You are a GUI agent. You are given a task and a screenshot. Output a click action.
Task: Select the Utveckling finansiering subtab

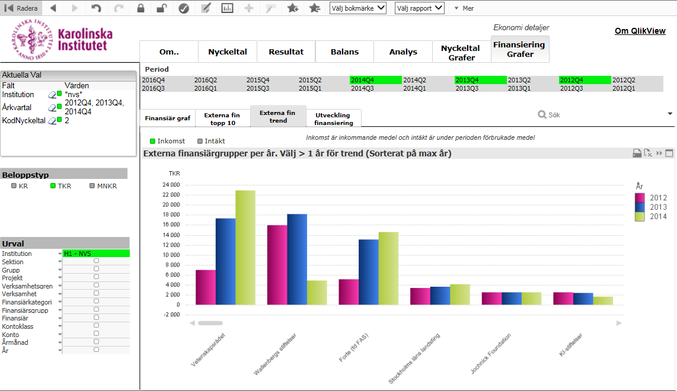tap(334, 118)
